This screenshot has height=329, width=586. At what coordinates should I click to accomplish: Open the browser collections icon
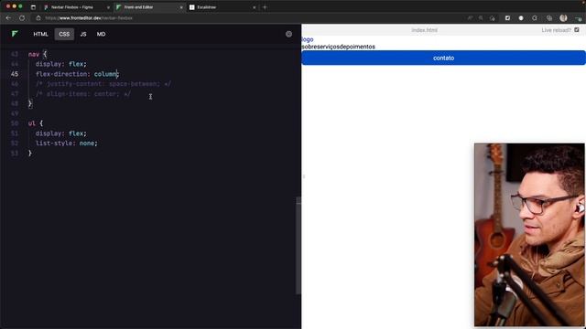pos(549,18)
